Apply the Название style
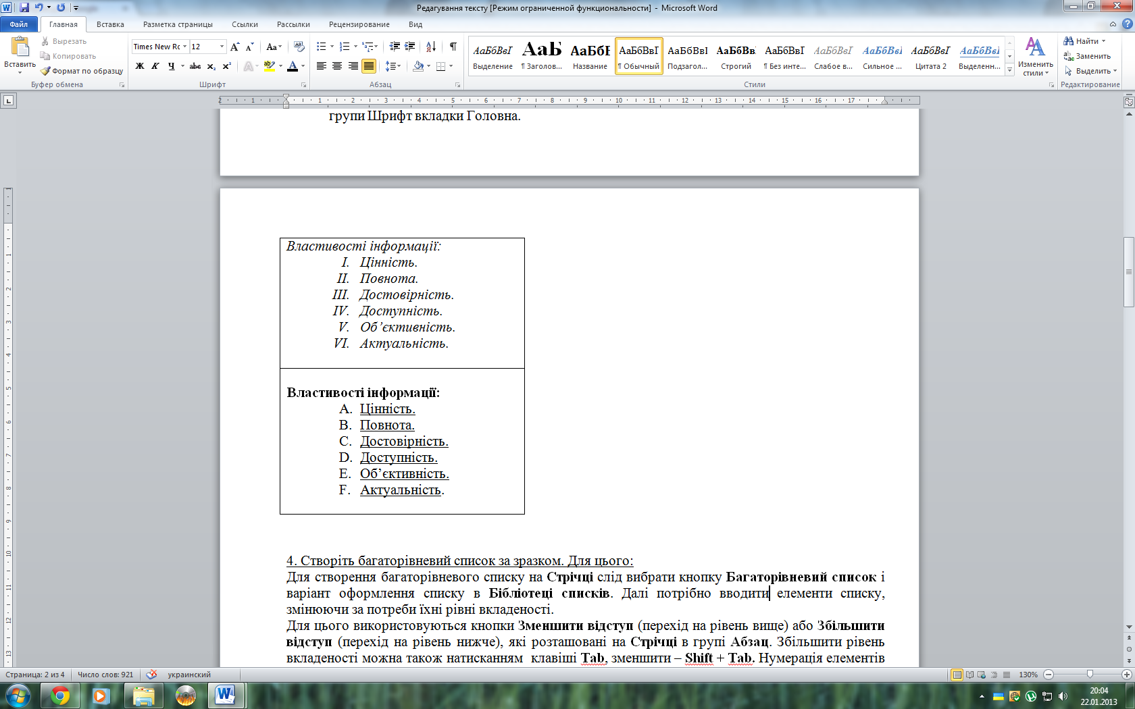Screen dimensions: 1135x709 click(x=590, y=56)
